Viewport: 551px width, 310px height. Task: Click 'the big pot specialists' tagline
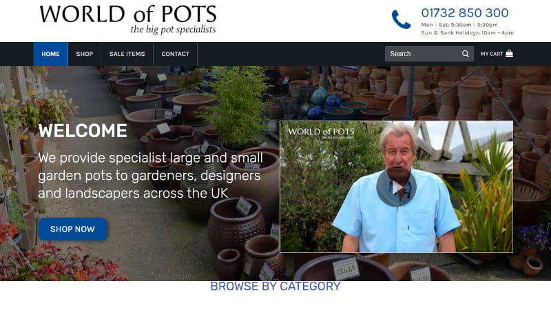(174, 29)
